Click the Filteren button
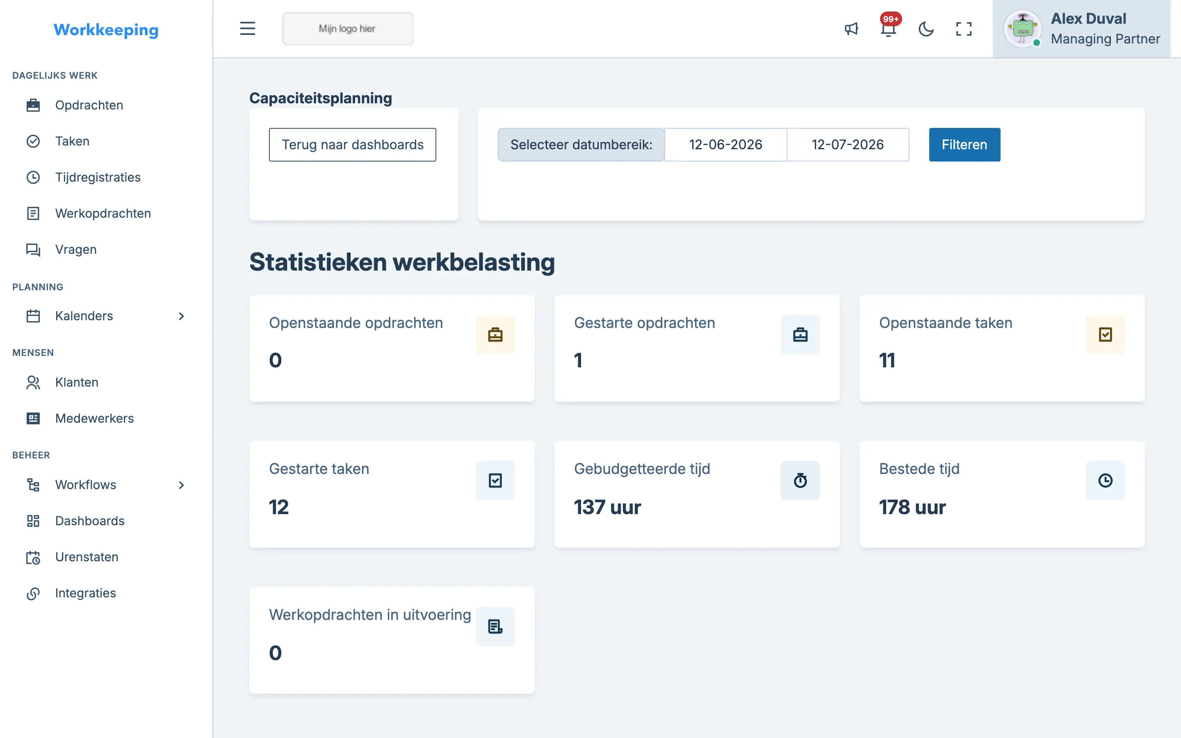This screenshot has height=738, width=1181. coord(964,144)
